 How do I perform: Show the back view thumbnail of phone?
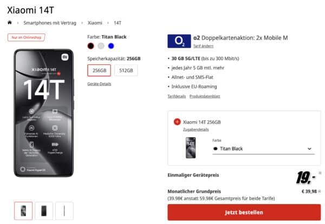coord(44,211)
